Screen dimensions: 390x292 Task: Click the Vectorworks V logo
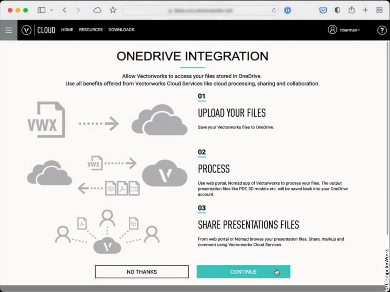[26, 30]
